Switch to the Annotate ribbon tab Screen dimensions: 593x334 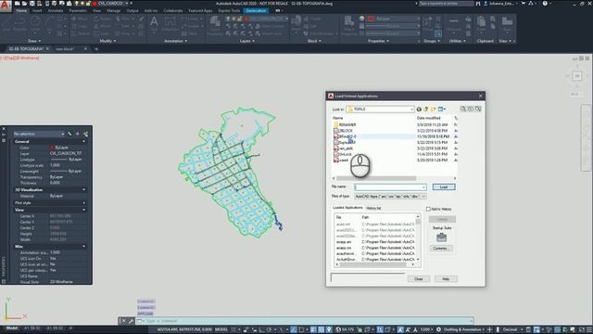pyautogui.click(x=56, y=10)
